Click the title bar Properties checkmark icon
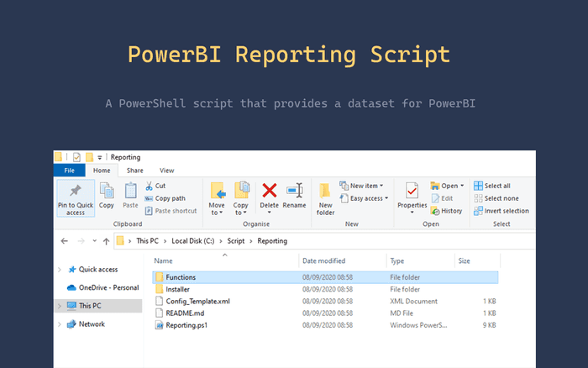The image size is (588, 368). point(76,157)
